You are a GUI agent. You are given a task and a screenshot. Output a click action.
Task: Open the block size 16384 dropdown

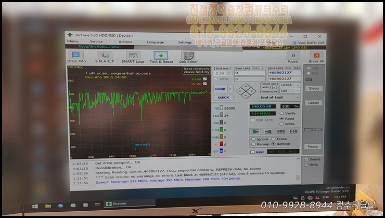298,85
